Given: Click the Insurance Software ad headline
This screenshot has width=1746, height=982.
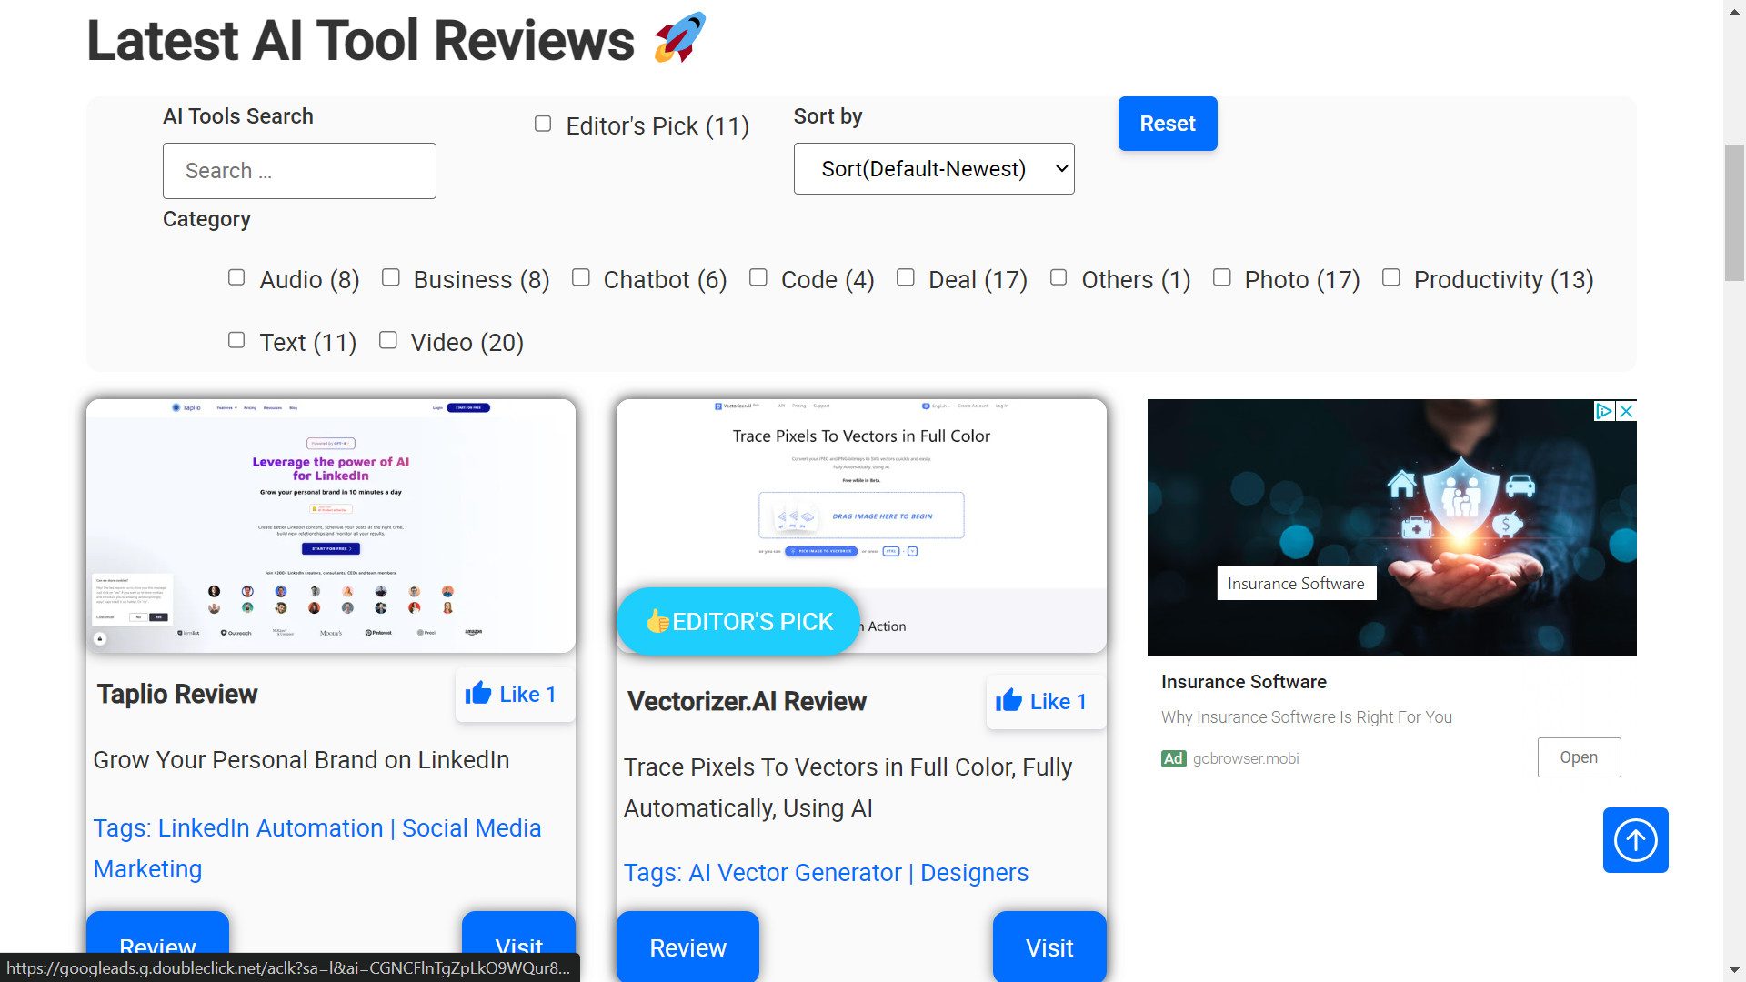Looking at the screenshot, I should [1243, 682].
